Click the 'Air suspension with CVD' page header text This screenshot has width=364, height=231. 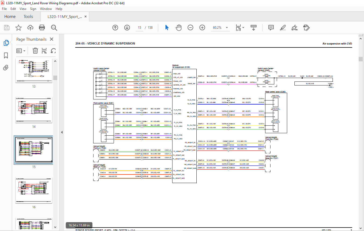click(x=337, y=43)
